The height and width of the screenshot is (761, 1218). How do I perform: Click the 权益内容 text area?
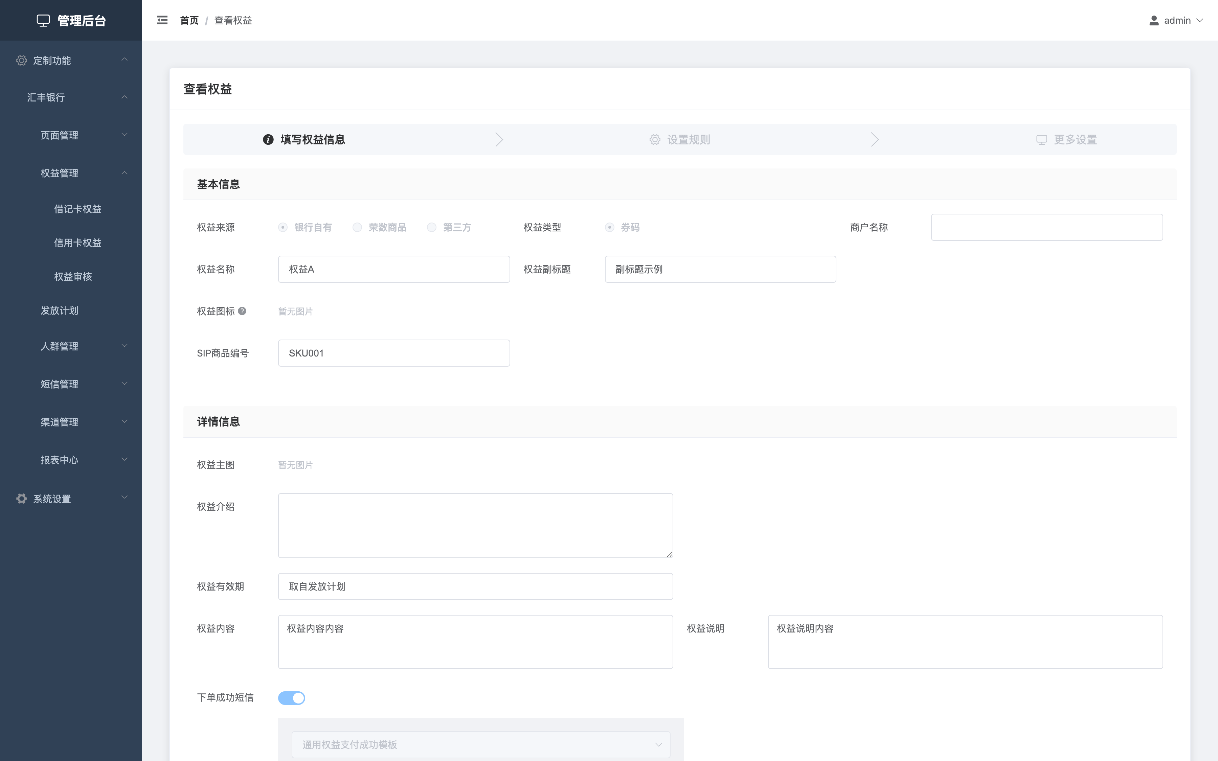tap(476, 642)
